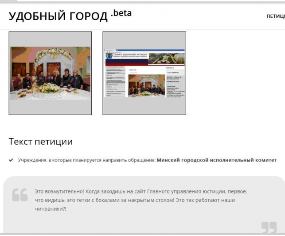The image size is (285, 236).
Task: Open the banquet photo thumbnail
Action: (50, 73)
